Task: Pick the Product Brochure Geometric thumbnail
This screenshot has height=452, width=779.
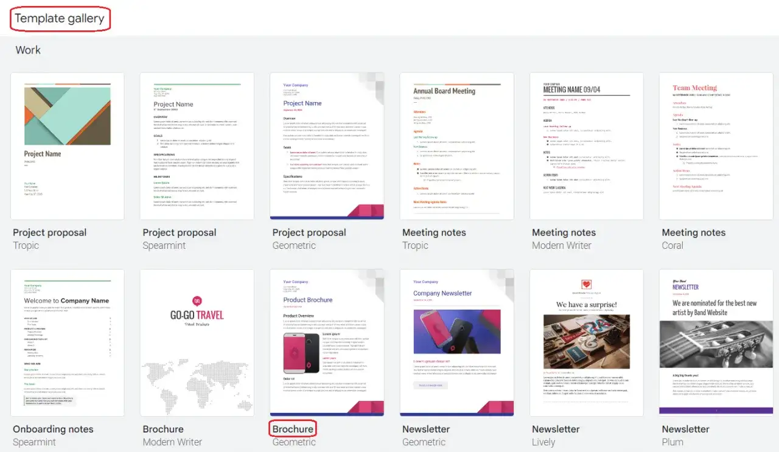Action: (327, 342)
